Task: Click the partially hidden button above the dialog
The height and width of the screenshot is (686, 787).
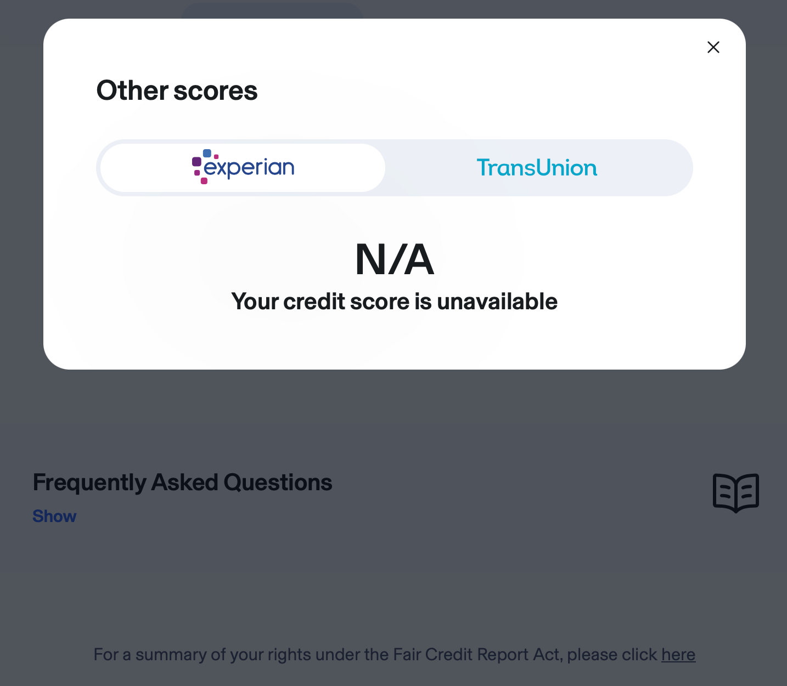Action: click(272, 11)
